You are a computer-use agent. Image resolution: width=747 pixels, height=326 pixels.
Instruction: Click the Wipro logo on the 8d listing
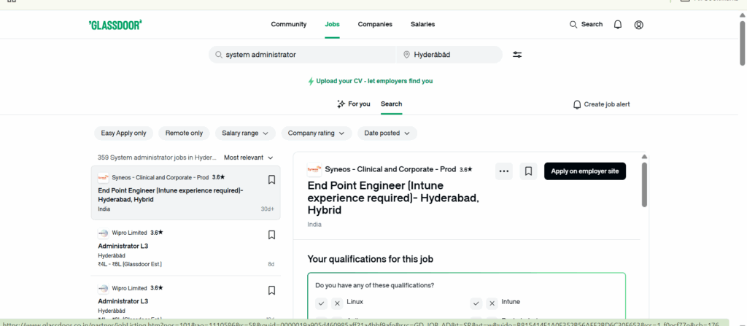coord(103,233)
